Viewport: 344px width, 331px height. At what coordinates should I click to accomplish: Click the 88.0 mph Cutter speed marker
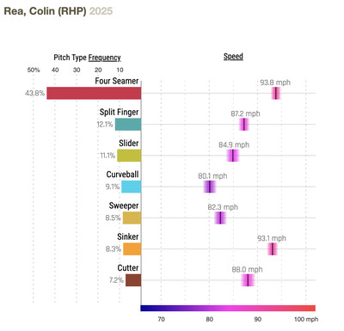[x=248, y=280]
